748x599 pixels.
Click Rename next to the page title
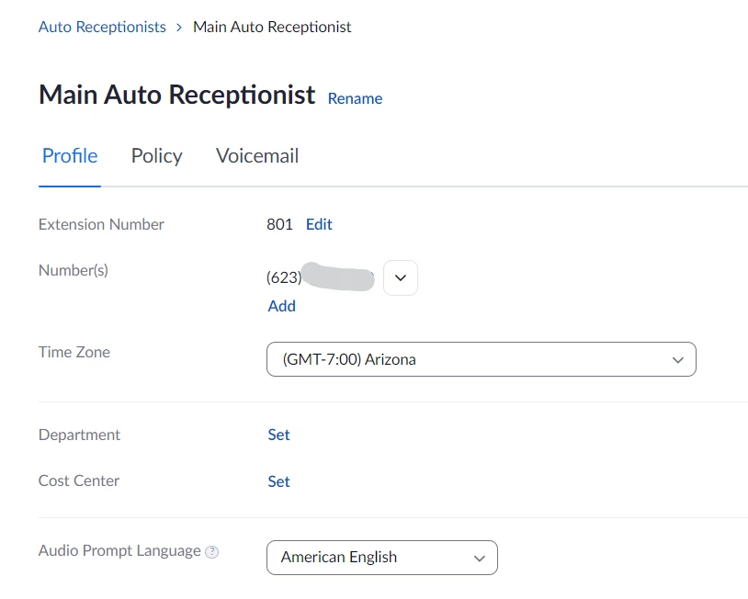pos(355,98)
